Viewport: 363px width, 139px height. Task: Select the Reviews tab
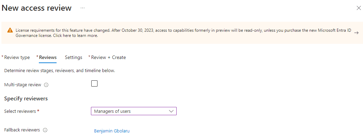click(48, 57)
